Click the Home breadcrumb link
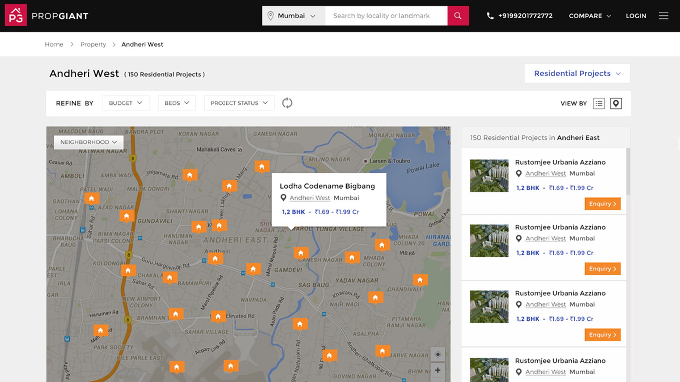The image size is (680, 382). click(54, 44)
